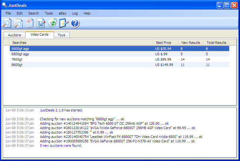Click the JustDeals 2.1.8 has started log line
Viewport: 240px width, 161px height.
[x=61, y=110]
